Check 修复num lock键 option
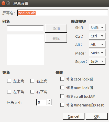109x122 pixels. 62,88
